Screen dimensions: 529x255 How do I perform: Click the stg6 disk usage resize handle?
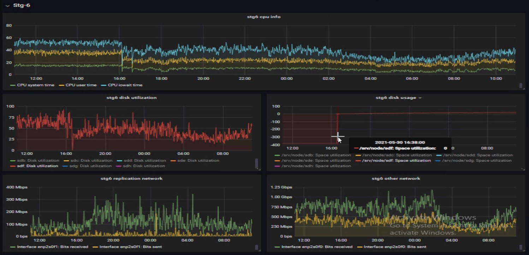pyautogui.click(x=523, y=169)
